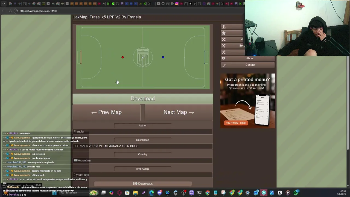This screenshot has width=350, height=197.
Task: Go to Next Map
Action: pyautogui.click(x=179, y=112)
